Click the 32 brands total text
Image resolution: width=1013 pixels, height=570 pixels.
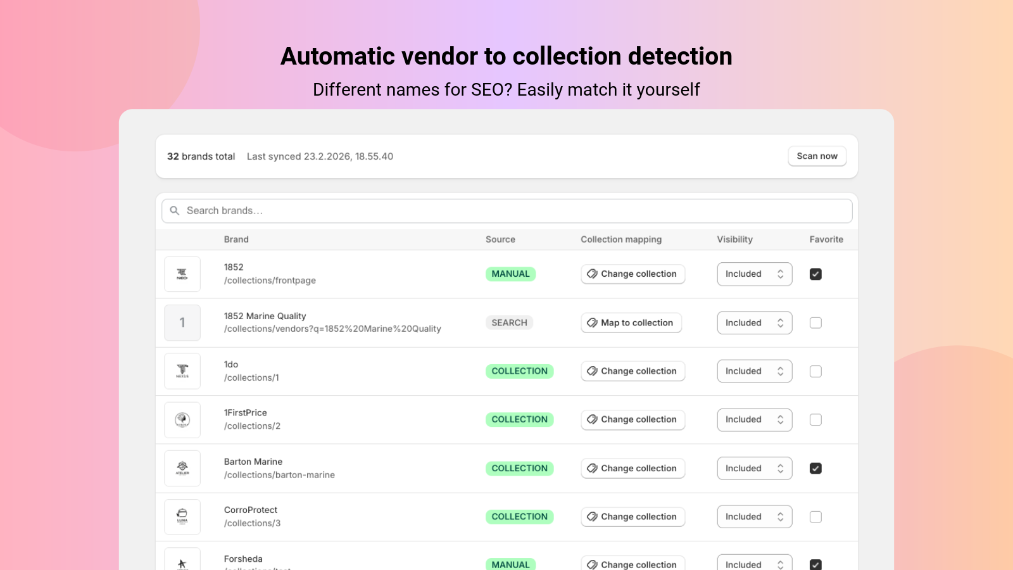201,156
